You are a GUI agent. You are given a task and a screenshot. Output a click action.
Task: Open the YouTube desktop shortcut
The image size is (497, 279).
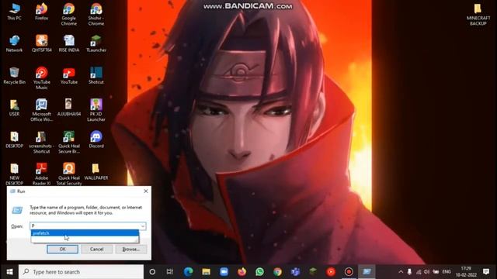pos(69,76)
